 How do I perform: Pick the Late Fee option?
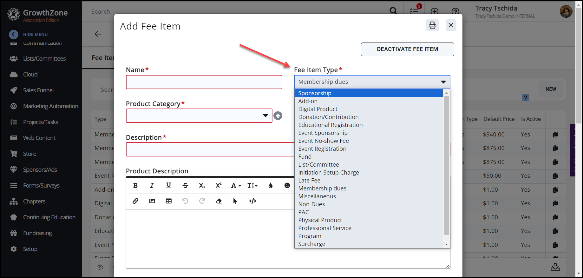pos(309,181)
